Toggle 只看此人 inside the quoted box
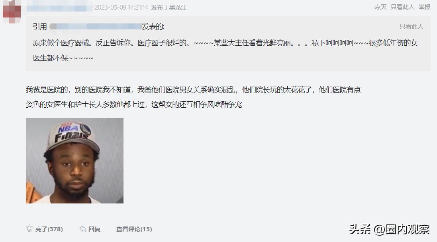Viewport: 437px width, 242px height. pyautogui.click(x=411, y=26)
